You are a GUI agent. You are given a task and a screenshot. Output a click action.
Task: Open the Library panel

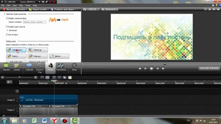(17, 67)
